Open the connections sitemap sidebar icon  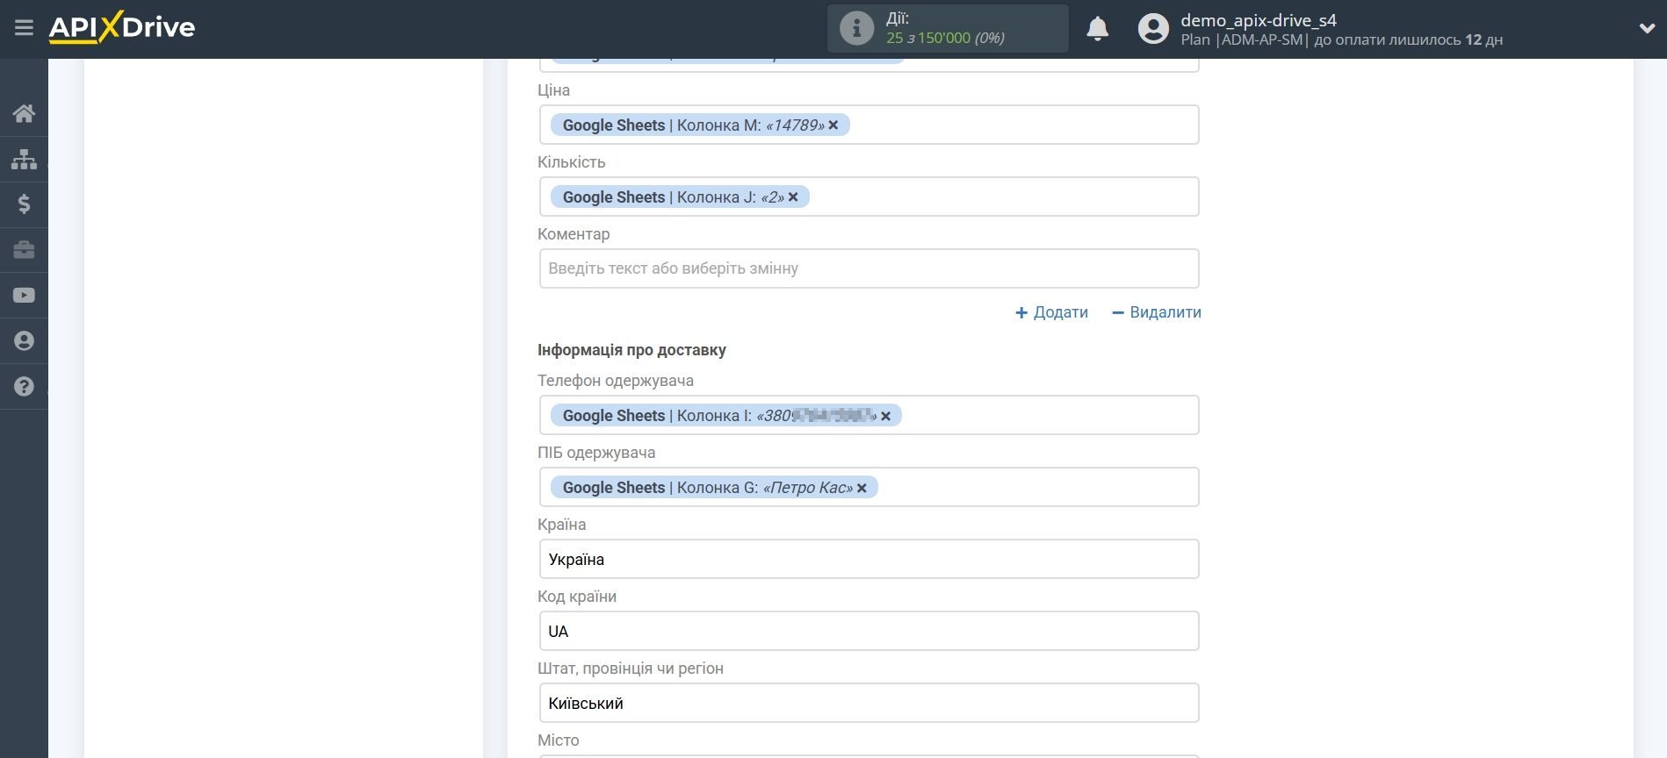point(24,159)
